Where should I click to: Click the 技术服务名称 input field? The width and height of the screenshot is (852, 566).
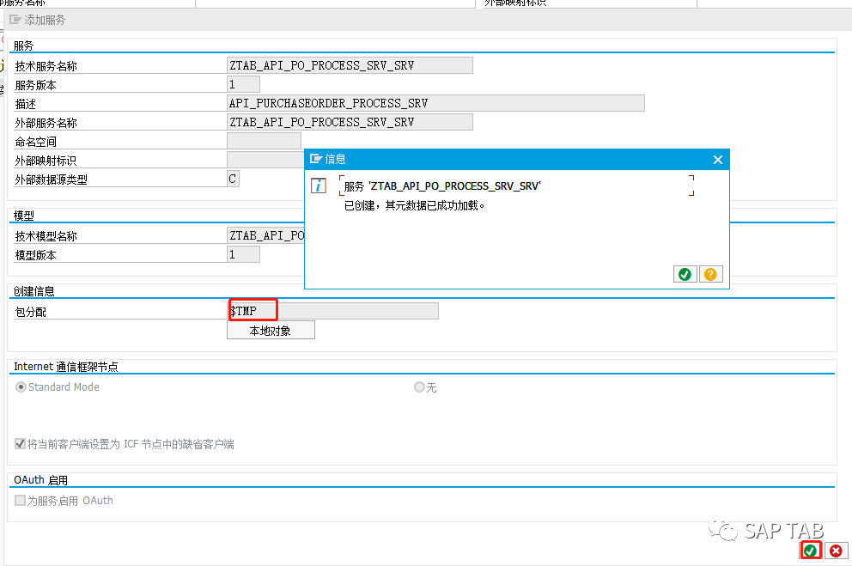[350, 65]
